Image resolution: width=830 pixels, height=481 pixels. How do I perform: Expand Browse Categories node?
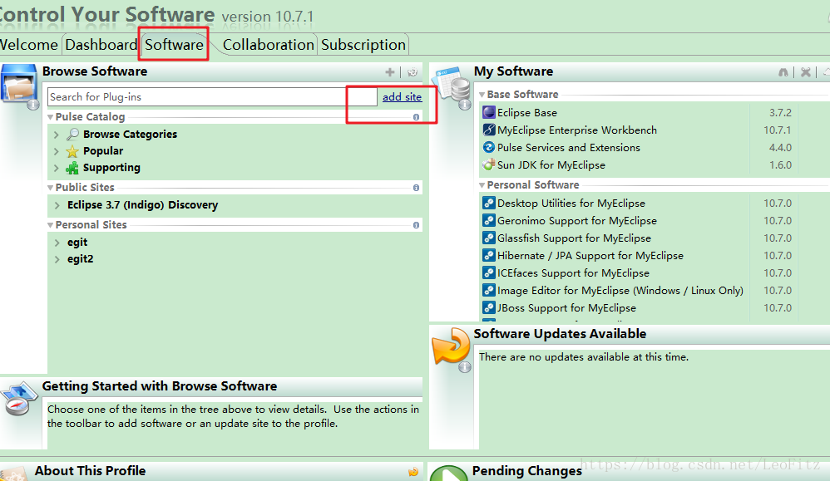(x=57, y=135)
